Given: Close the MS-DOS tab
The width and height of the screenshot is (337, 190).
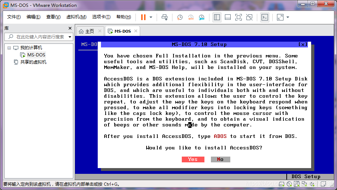Looking at the screenshot, I should coord(135,31).
